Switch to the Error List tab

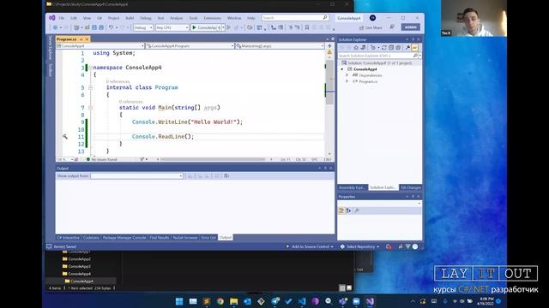[208, 238]
